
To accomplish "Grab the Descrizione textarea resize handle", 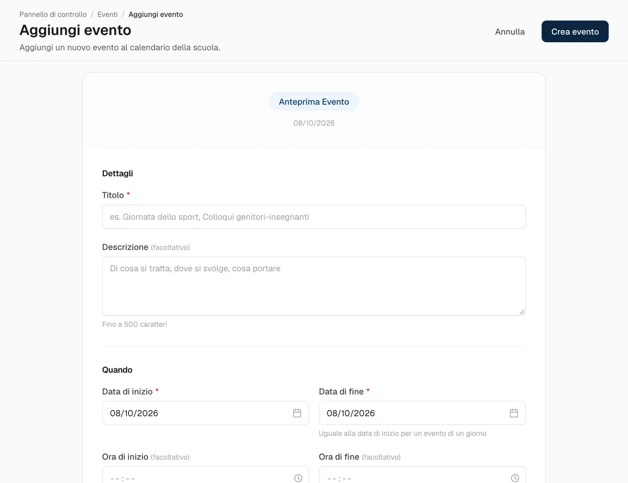I will 522,312.
